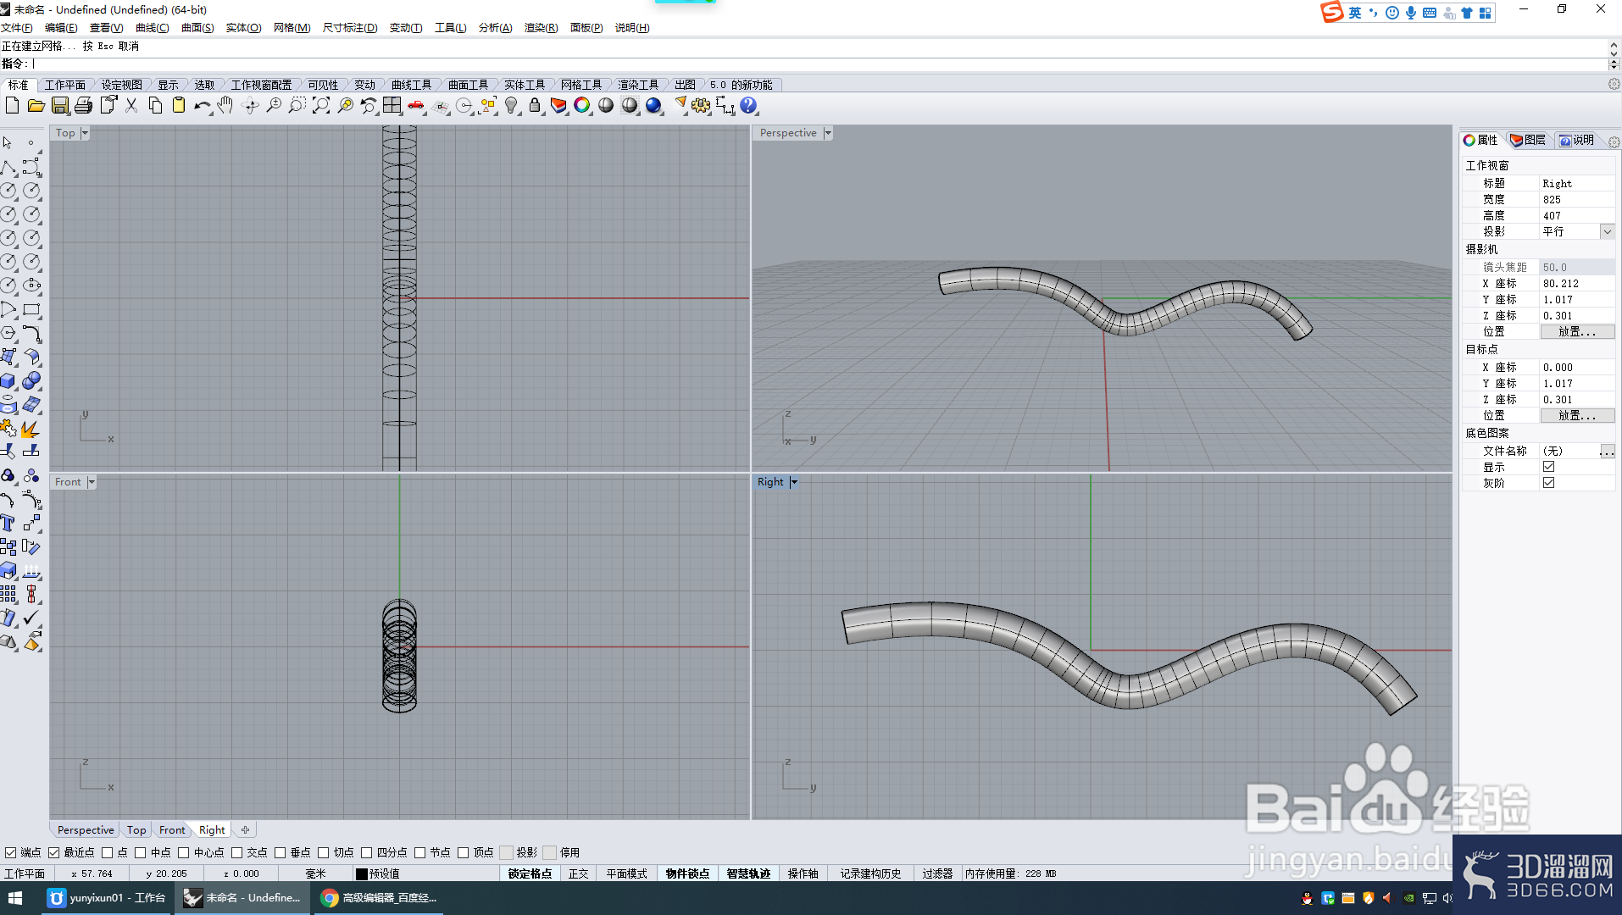The width and height of the screenshot is (1622, 915).
Task: Open the 实体(O) menu
Action: (x=243, y=28)
